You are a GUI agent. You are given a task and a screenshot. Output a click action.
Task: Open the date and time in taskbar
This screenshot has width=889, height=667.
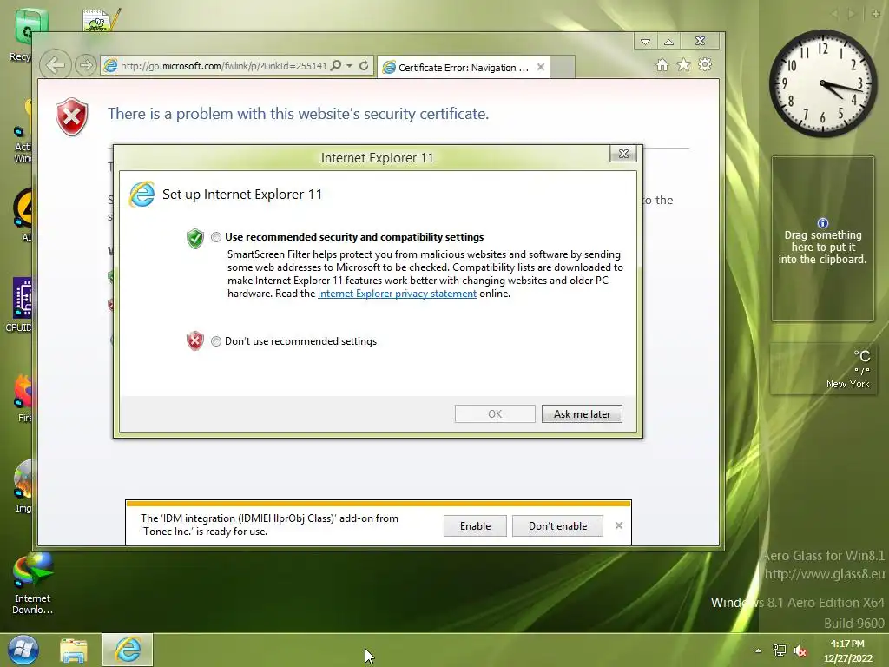tap(847, 651)
